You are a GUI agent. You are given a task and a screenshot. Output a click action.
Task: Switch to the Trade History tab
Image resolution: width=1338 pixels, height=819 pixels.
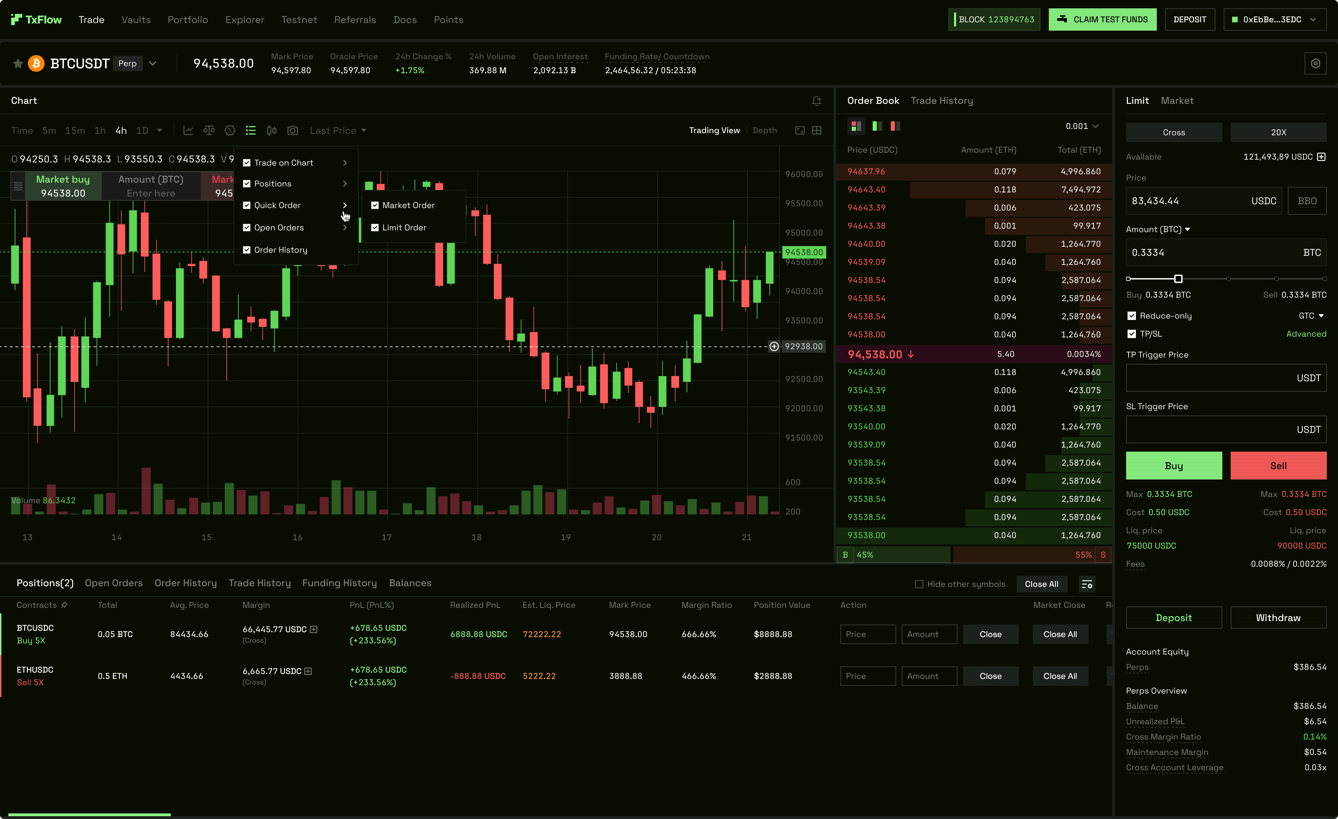942,100
